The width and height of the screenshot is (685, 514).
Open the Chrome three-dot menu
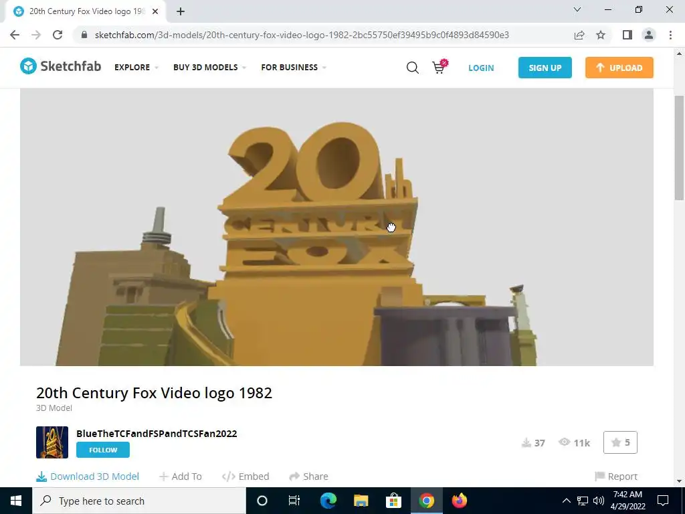tap(670, 35)
